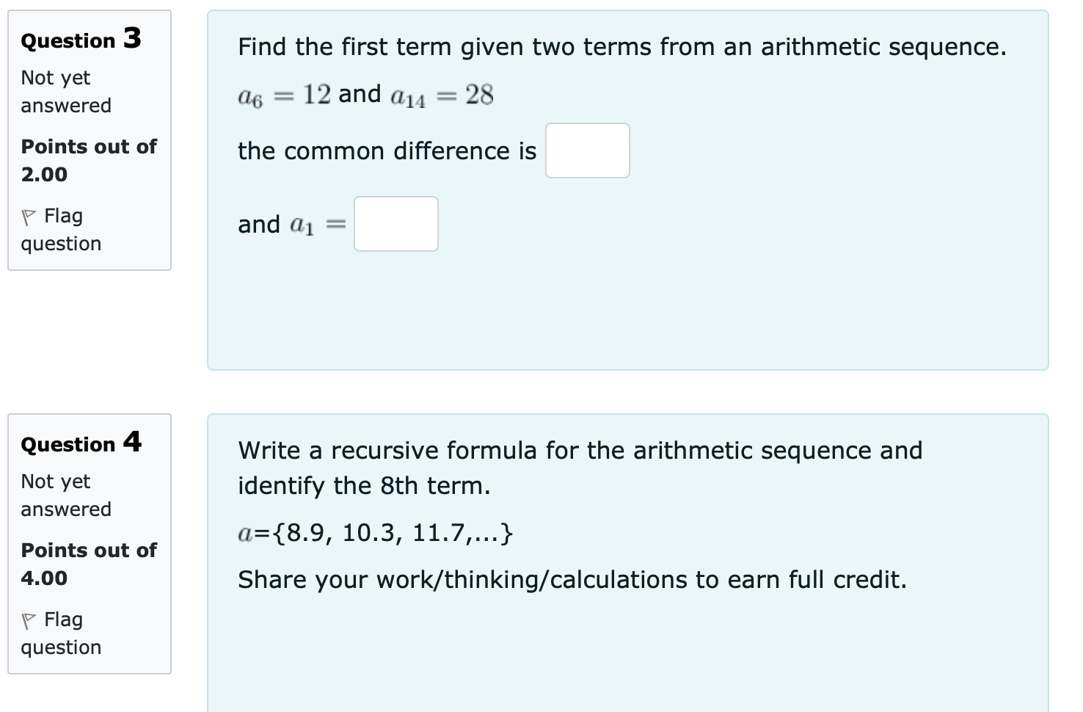1083x712 pixels.
Task: Click the Question 3 heading label
Action: tap(79, 40)
